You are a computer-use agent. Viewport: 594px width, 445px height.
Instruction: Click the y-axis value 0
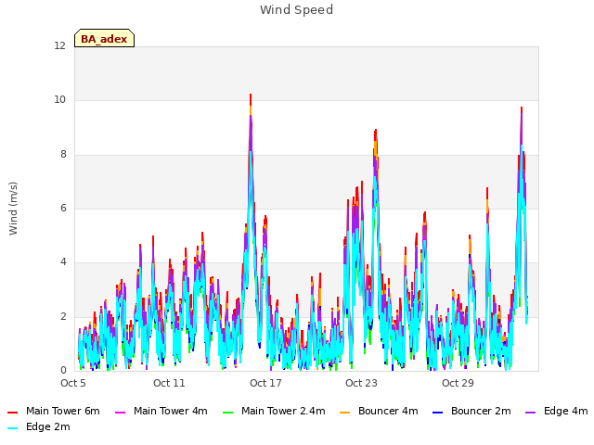coord(63,370)
